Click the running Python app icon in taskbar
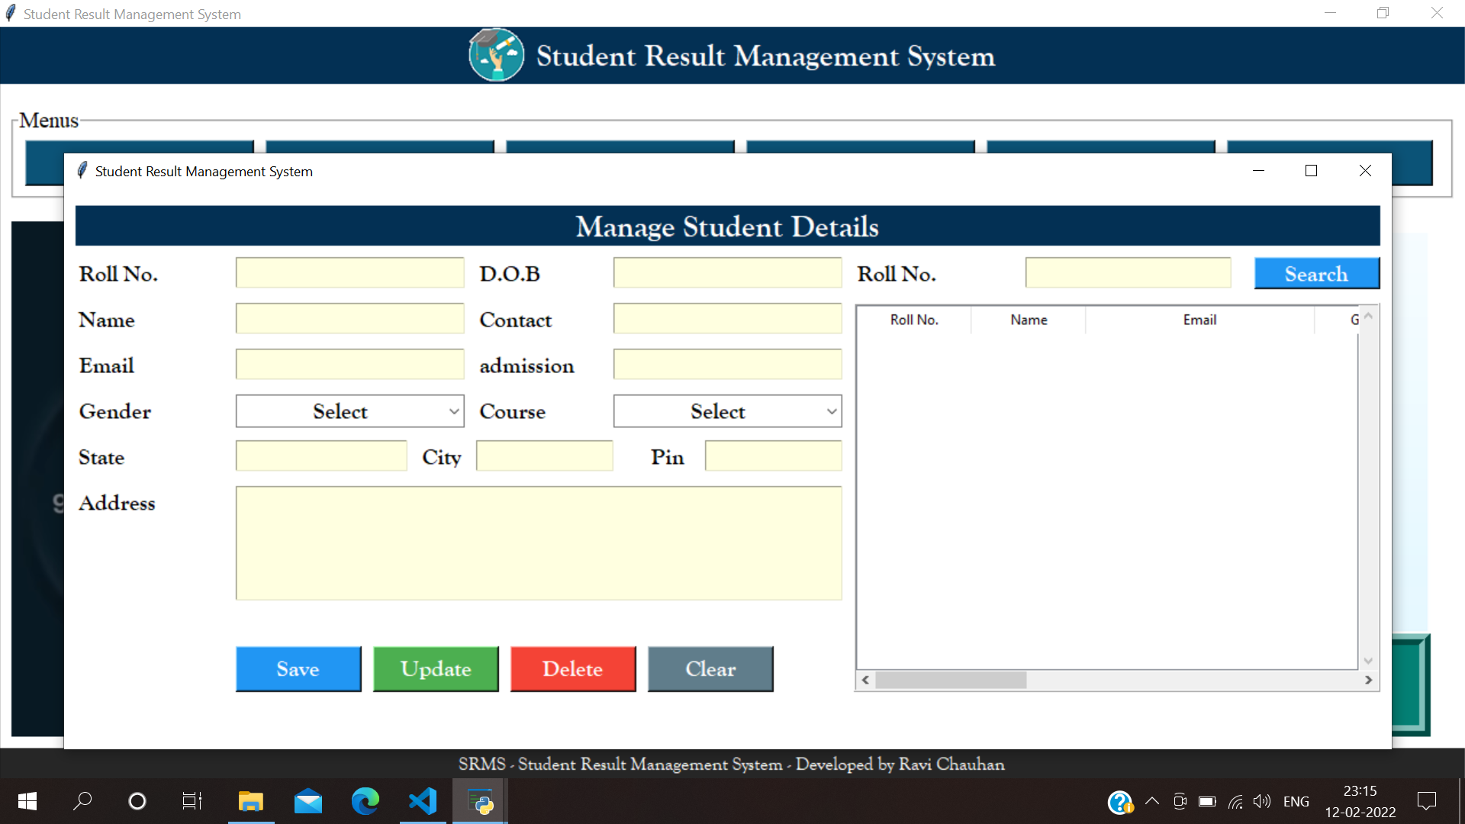Image resolution: width=1465 pixels, height=824 pixels. [x=479, y=800]
